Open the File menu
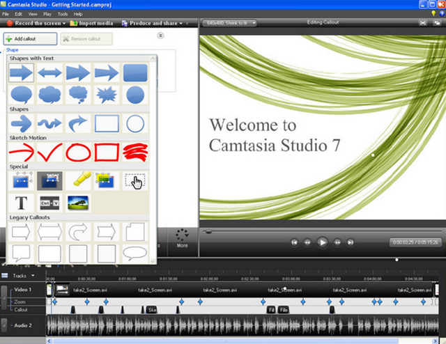This screenshot has width=446, height=344. pos(6,14)
